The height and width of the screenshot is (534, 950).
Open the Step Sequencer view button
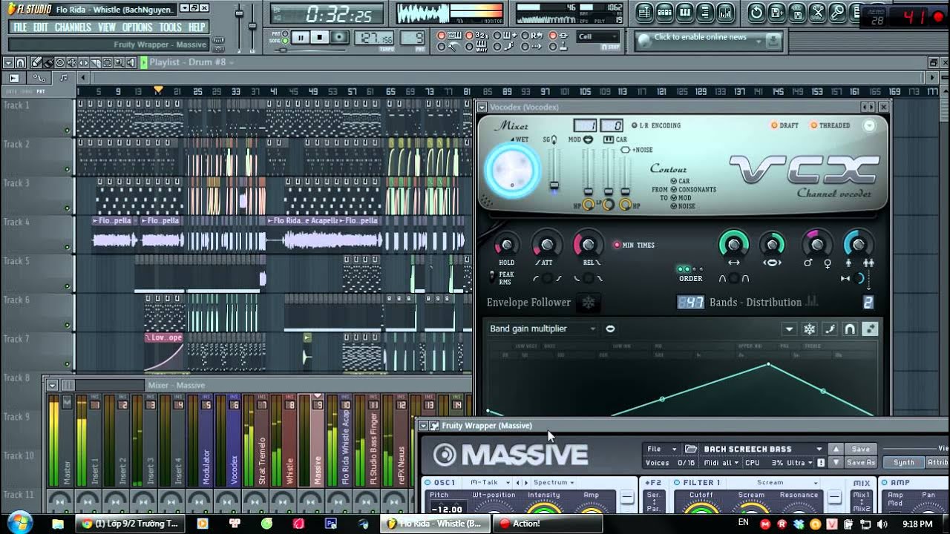click(664, 13)
